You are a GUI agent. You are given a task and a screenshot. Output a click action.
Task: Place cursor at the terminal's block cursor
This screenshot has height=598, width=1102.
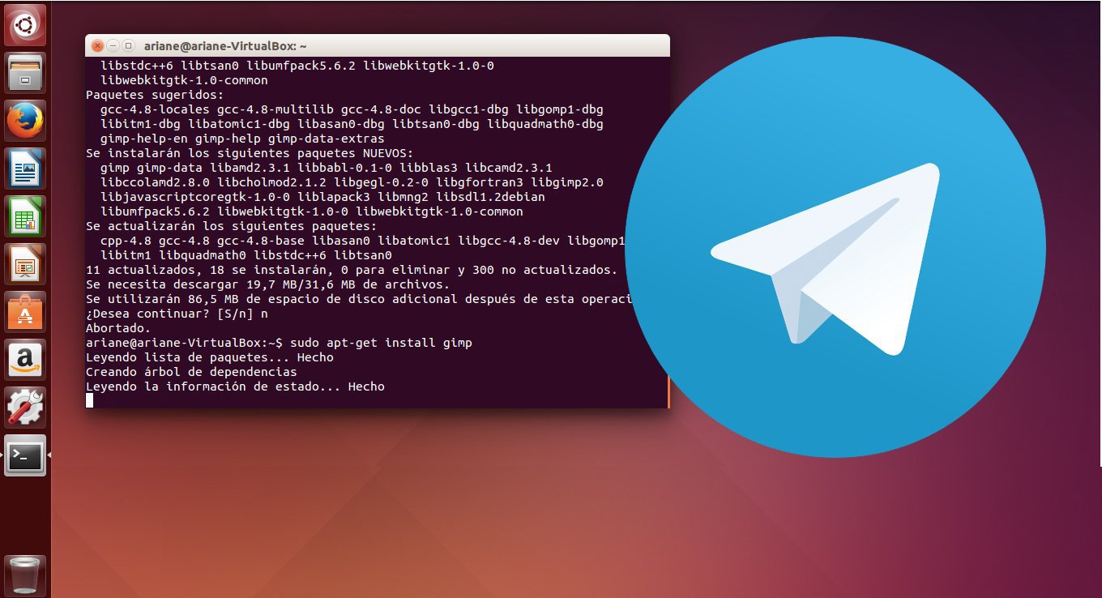point(90,400)
